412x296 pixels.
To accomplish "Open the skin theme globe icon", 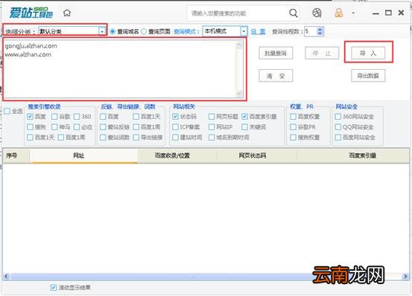I will (x=317, y=13).
